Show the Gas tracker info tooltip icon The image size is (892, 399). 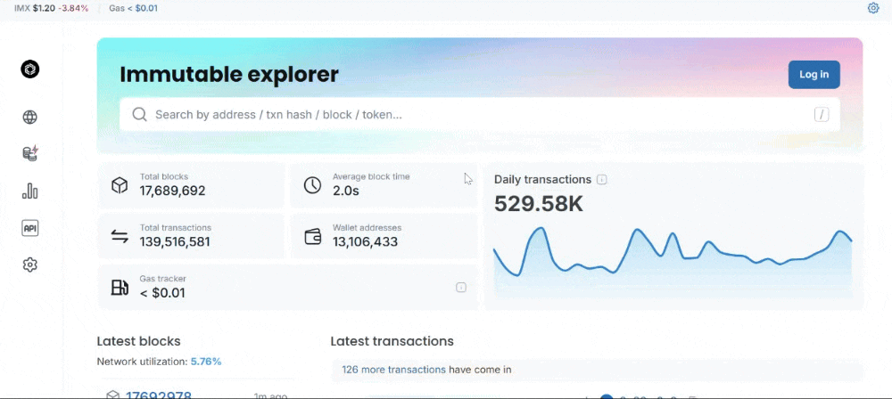pyautogui.click(x=461, y=288)
